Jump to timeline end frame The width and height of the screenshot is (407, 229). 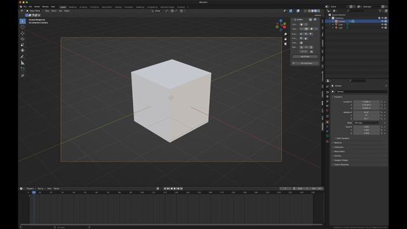pyautogui.click(x=181, y=188)
